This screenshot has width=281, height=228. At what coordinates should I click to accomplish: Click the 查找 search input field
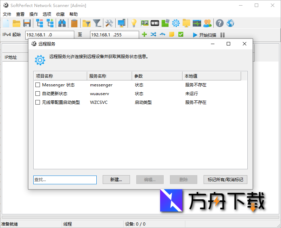65,180
